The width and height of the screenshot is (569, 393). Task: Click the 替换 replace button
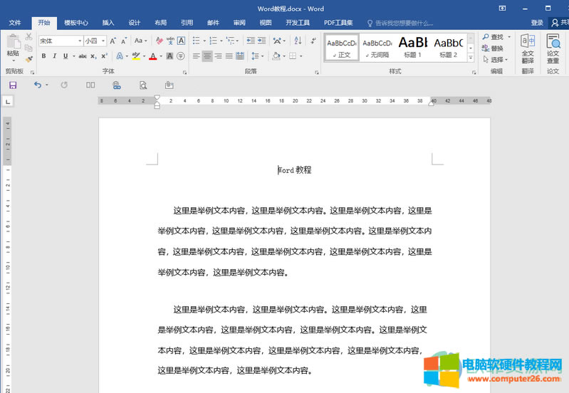(x=492, y=48)
